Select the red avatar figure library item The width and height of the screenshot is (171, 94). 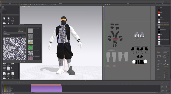click(x=13, y=18)
